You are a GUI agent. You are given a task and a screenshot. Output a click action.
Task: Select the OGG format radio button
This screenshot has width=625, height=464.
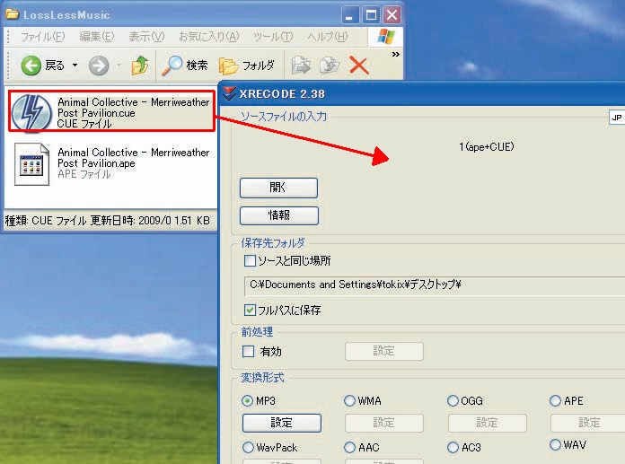click(x=453, y=400)
